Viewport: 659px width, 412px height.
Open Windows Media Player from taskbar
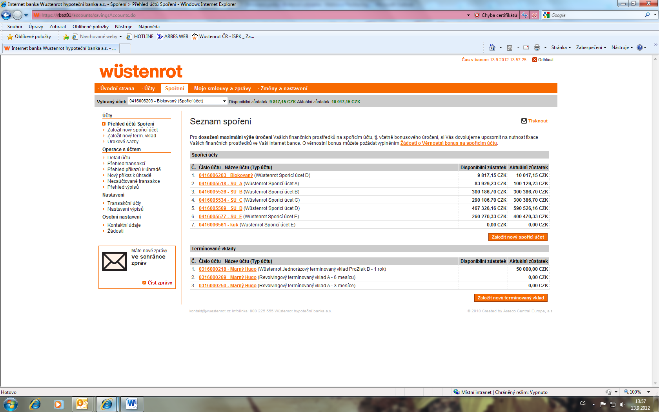(x=58, y=404)
